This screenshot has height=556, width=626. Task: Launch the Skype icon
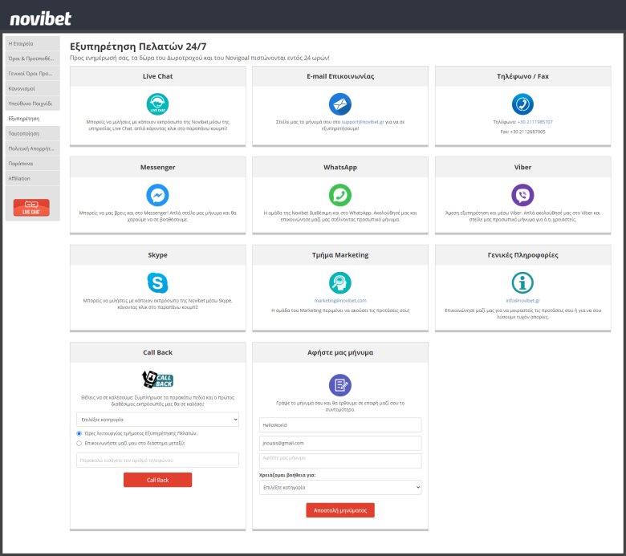pos(157,283)
